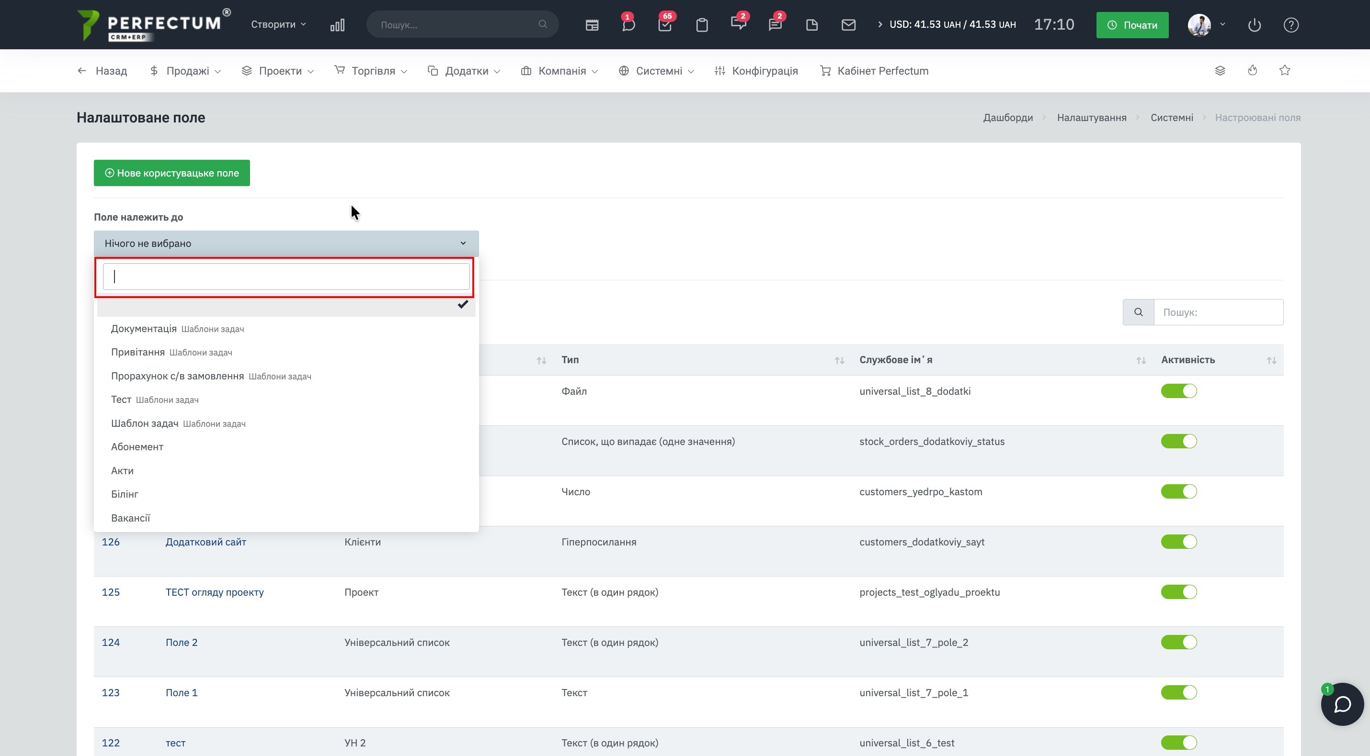Open tasks icon with 65 badge
Screen dimensions: 1370x756
(x=665, y=25)
